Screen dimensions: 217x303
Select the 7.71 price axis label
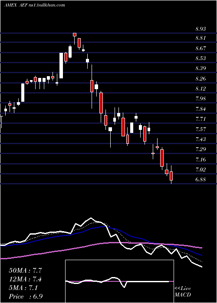[201, 119]
